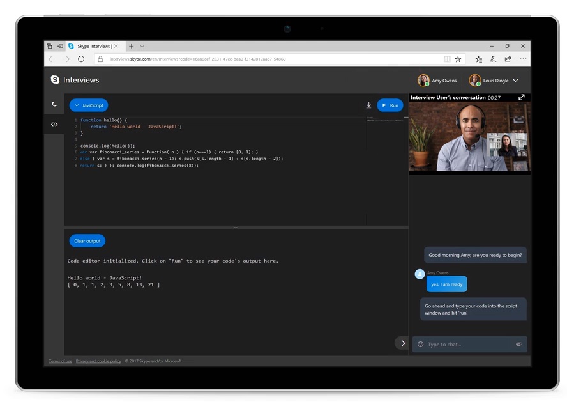Click Interviews title in header
The image size is (567, 404).
81,80
